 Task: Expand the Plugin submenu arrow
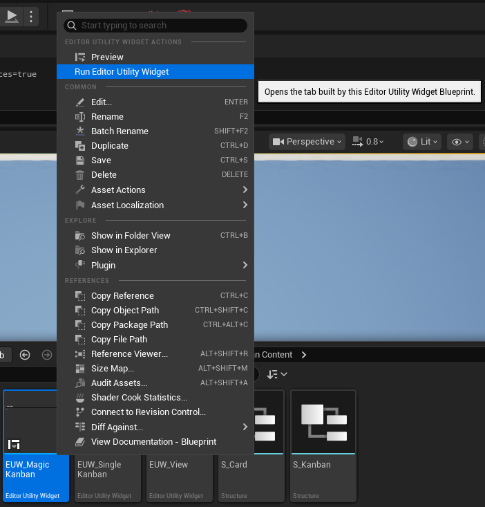coord(245,265)
